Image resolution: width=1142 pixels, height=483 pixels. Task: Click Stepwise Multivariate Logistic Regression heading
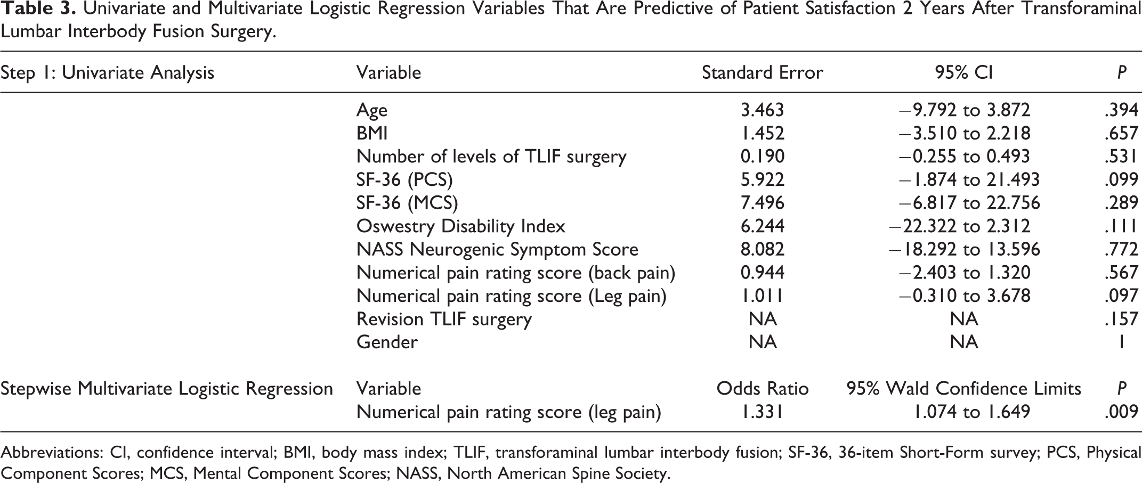click(x=166, y=389)
